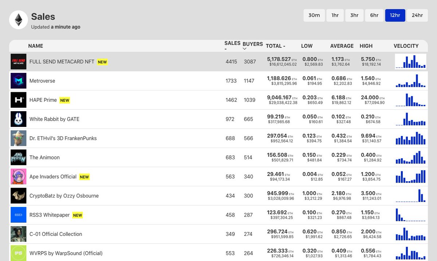Open White Rabbit by GATE collection
The width and height of the screenshot is (437, 261).
click(x=54, y=119)
